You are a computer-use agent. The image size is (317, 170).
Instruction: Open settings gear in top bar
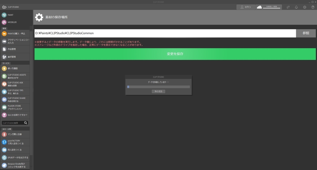[x=305, y=7]
